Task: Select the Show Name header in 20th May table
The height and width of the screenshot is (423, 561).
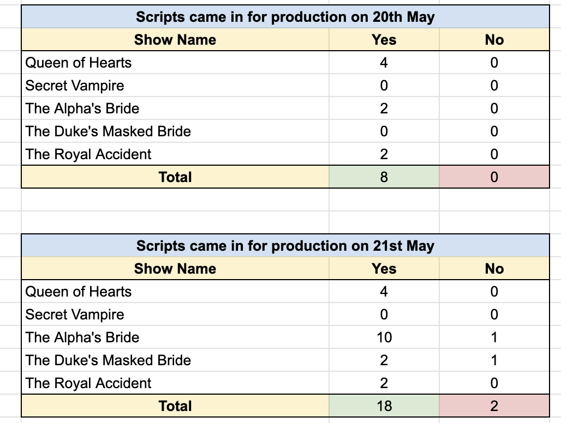Action: click(x=175, y=40)
